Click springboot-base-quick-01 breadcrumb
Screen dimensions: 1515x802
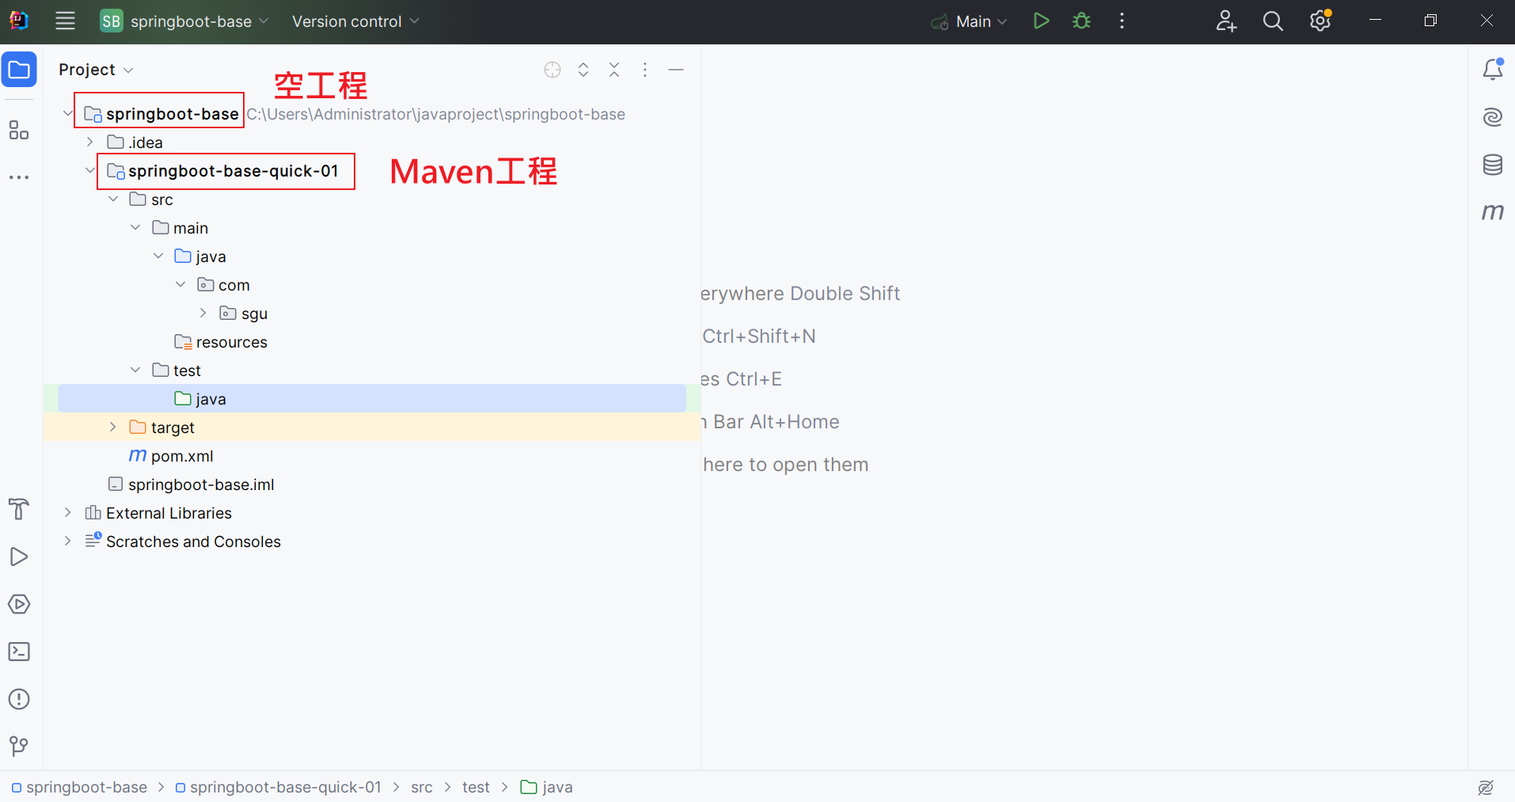[278, 787]
